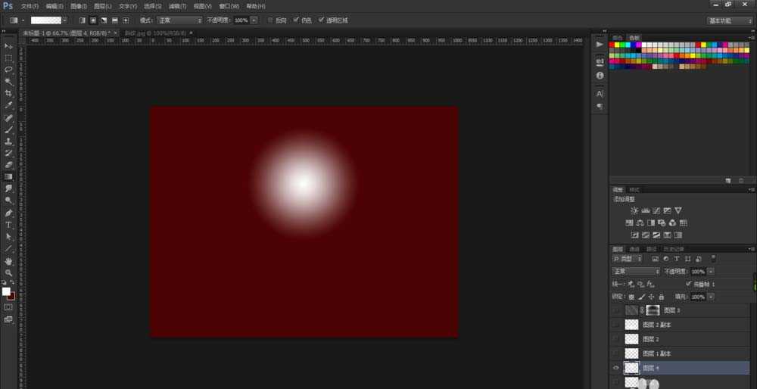The image size is (757, 389).
Task: Hide the selected 图层 4 layer eye
Action: [x=615, y=368]
